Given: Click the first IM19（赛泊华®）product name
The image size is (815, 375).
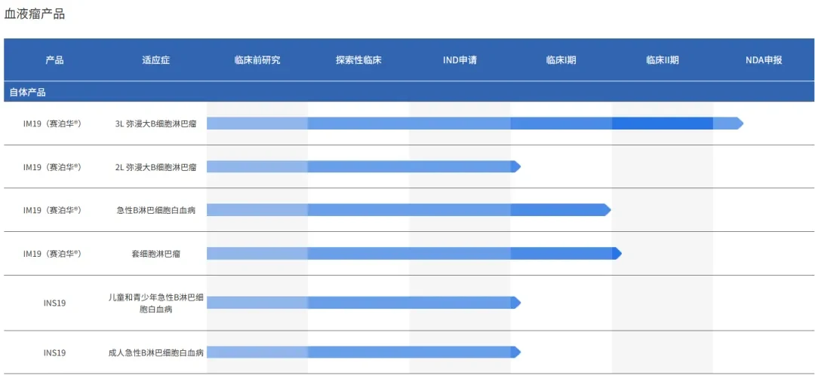Looking at the screenshot, I should point(52,124).
